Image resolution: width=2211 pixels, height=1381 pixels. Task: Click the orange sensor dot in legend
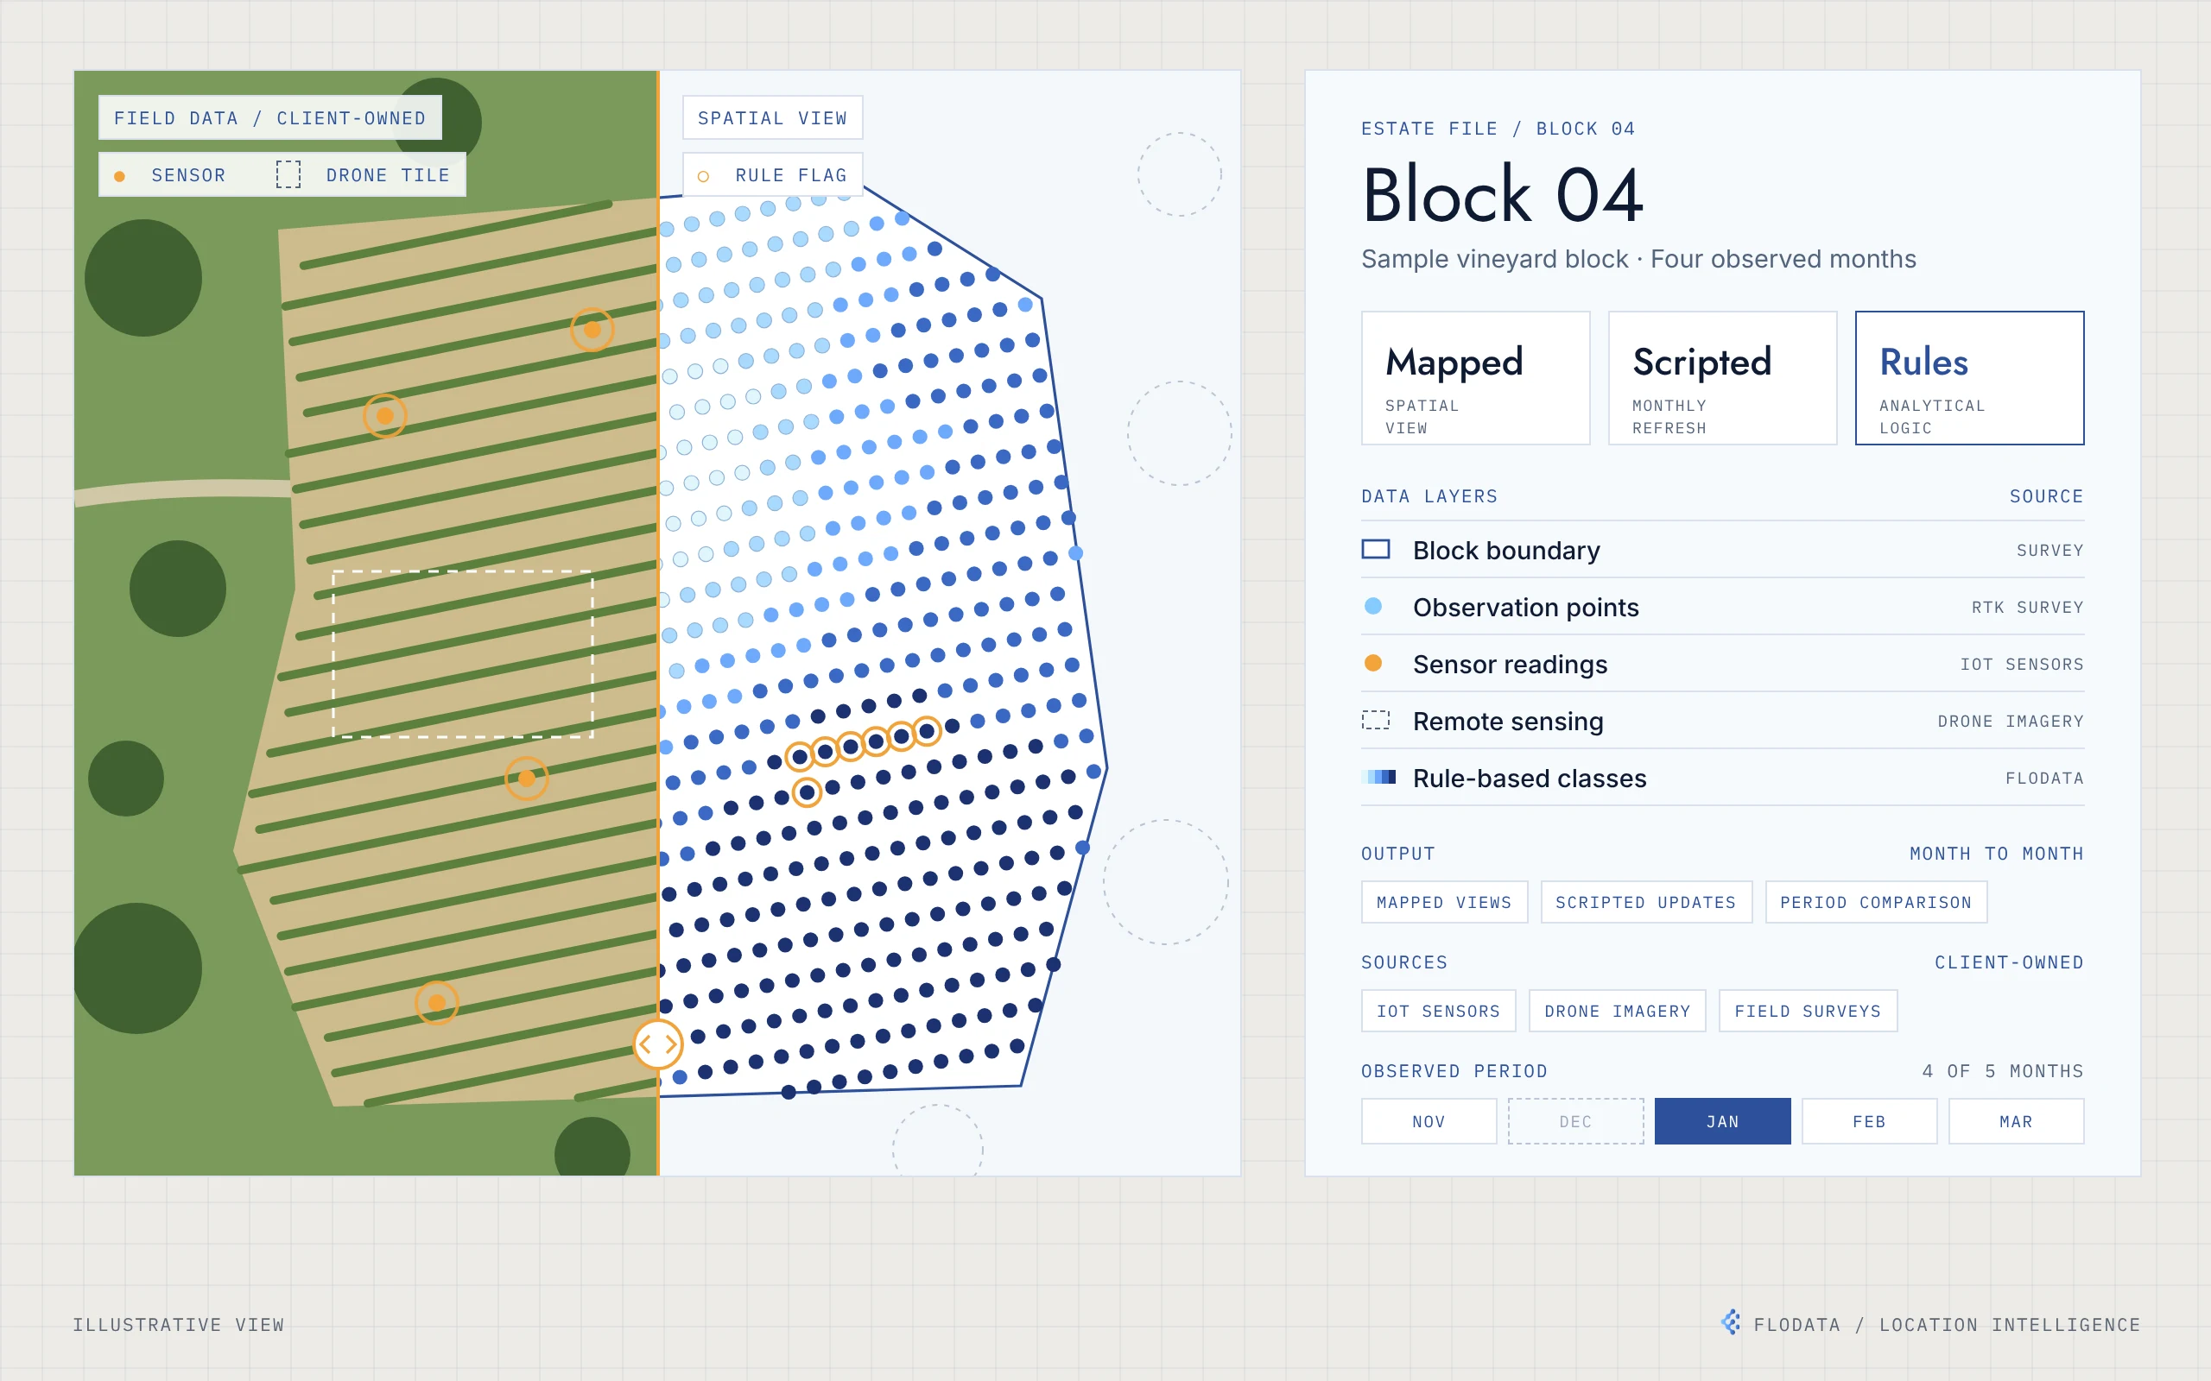click(120, 176)
